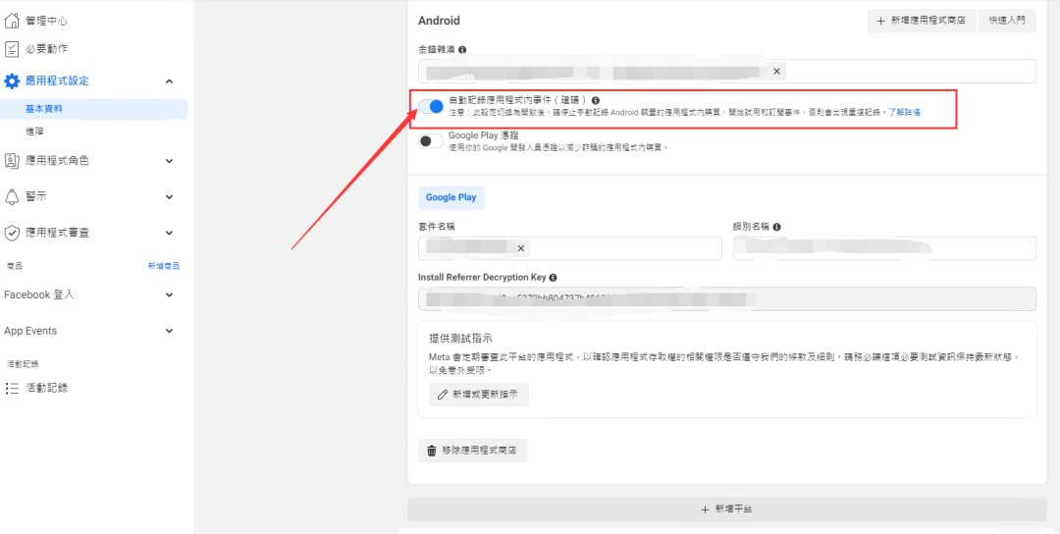Viewport: 1060px width, 534px height.
Task: Toggle 自動記錄應用程式內事件 switch
Action: pyautogui.click(x=431, y=106)
